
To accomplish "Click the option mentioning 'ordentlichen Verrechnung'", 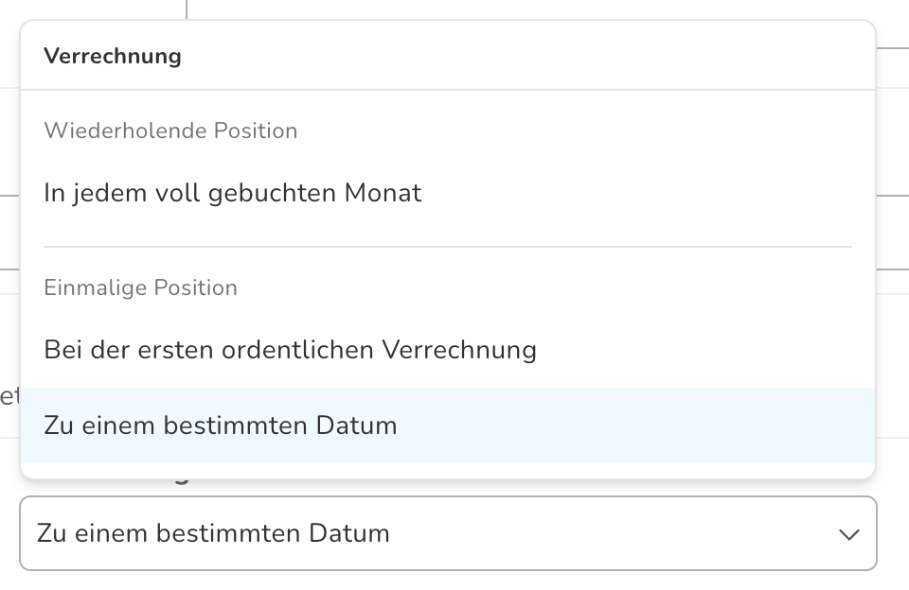I will (x=448, y=350).
